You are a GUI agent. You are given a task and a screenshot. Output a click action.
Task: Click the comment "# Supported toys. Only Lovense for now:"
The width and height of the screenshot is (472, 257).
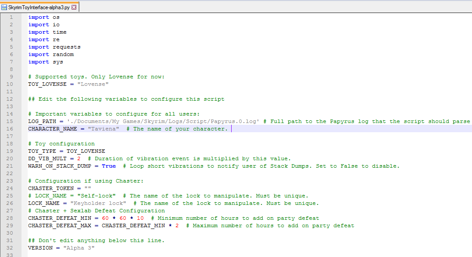[97, 77]
